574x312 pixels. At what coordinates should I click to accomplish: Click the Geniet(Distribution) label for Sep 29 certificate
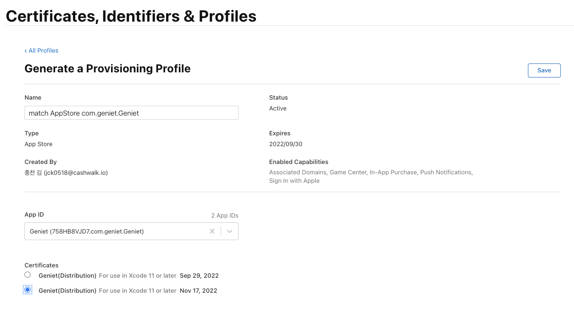click(x=67, y=276)
